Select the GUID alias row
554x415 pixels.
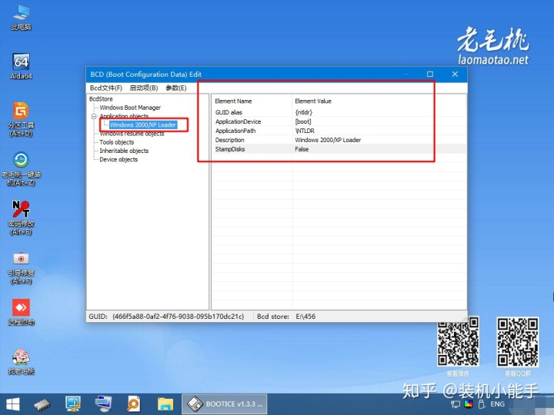[x=339, y=112]
